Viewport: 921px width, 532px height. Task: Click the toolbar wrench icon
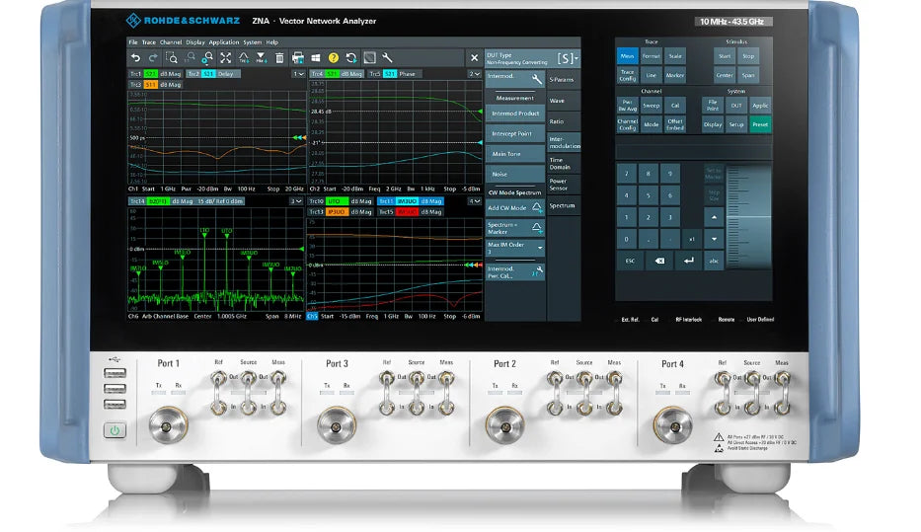pos(387,57)
